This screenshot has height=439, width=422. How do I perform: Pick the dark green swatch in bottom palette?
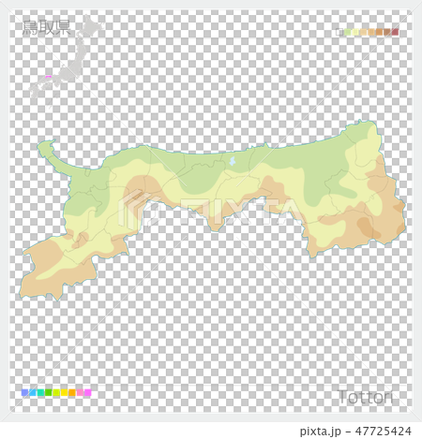point(49,392)
